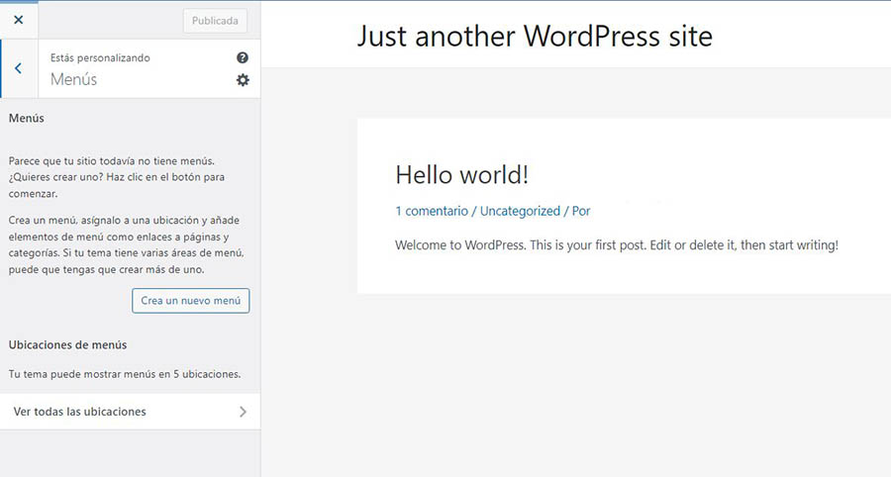
Task: Click the 'Welcome to WordPress' post text
Action: [x=616, y=244]
